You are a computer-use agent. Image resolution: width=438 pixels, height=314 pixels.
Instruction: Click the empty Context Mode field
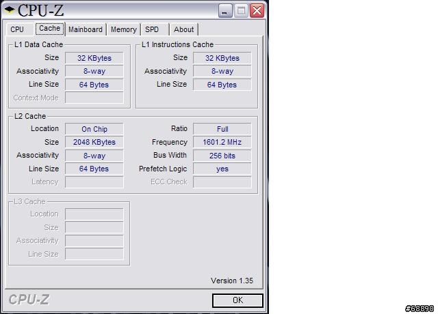pos(94,98)
